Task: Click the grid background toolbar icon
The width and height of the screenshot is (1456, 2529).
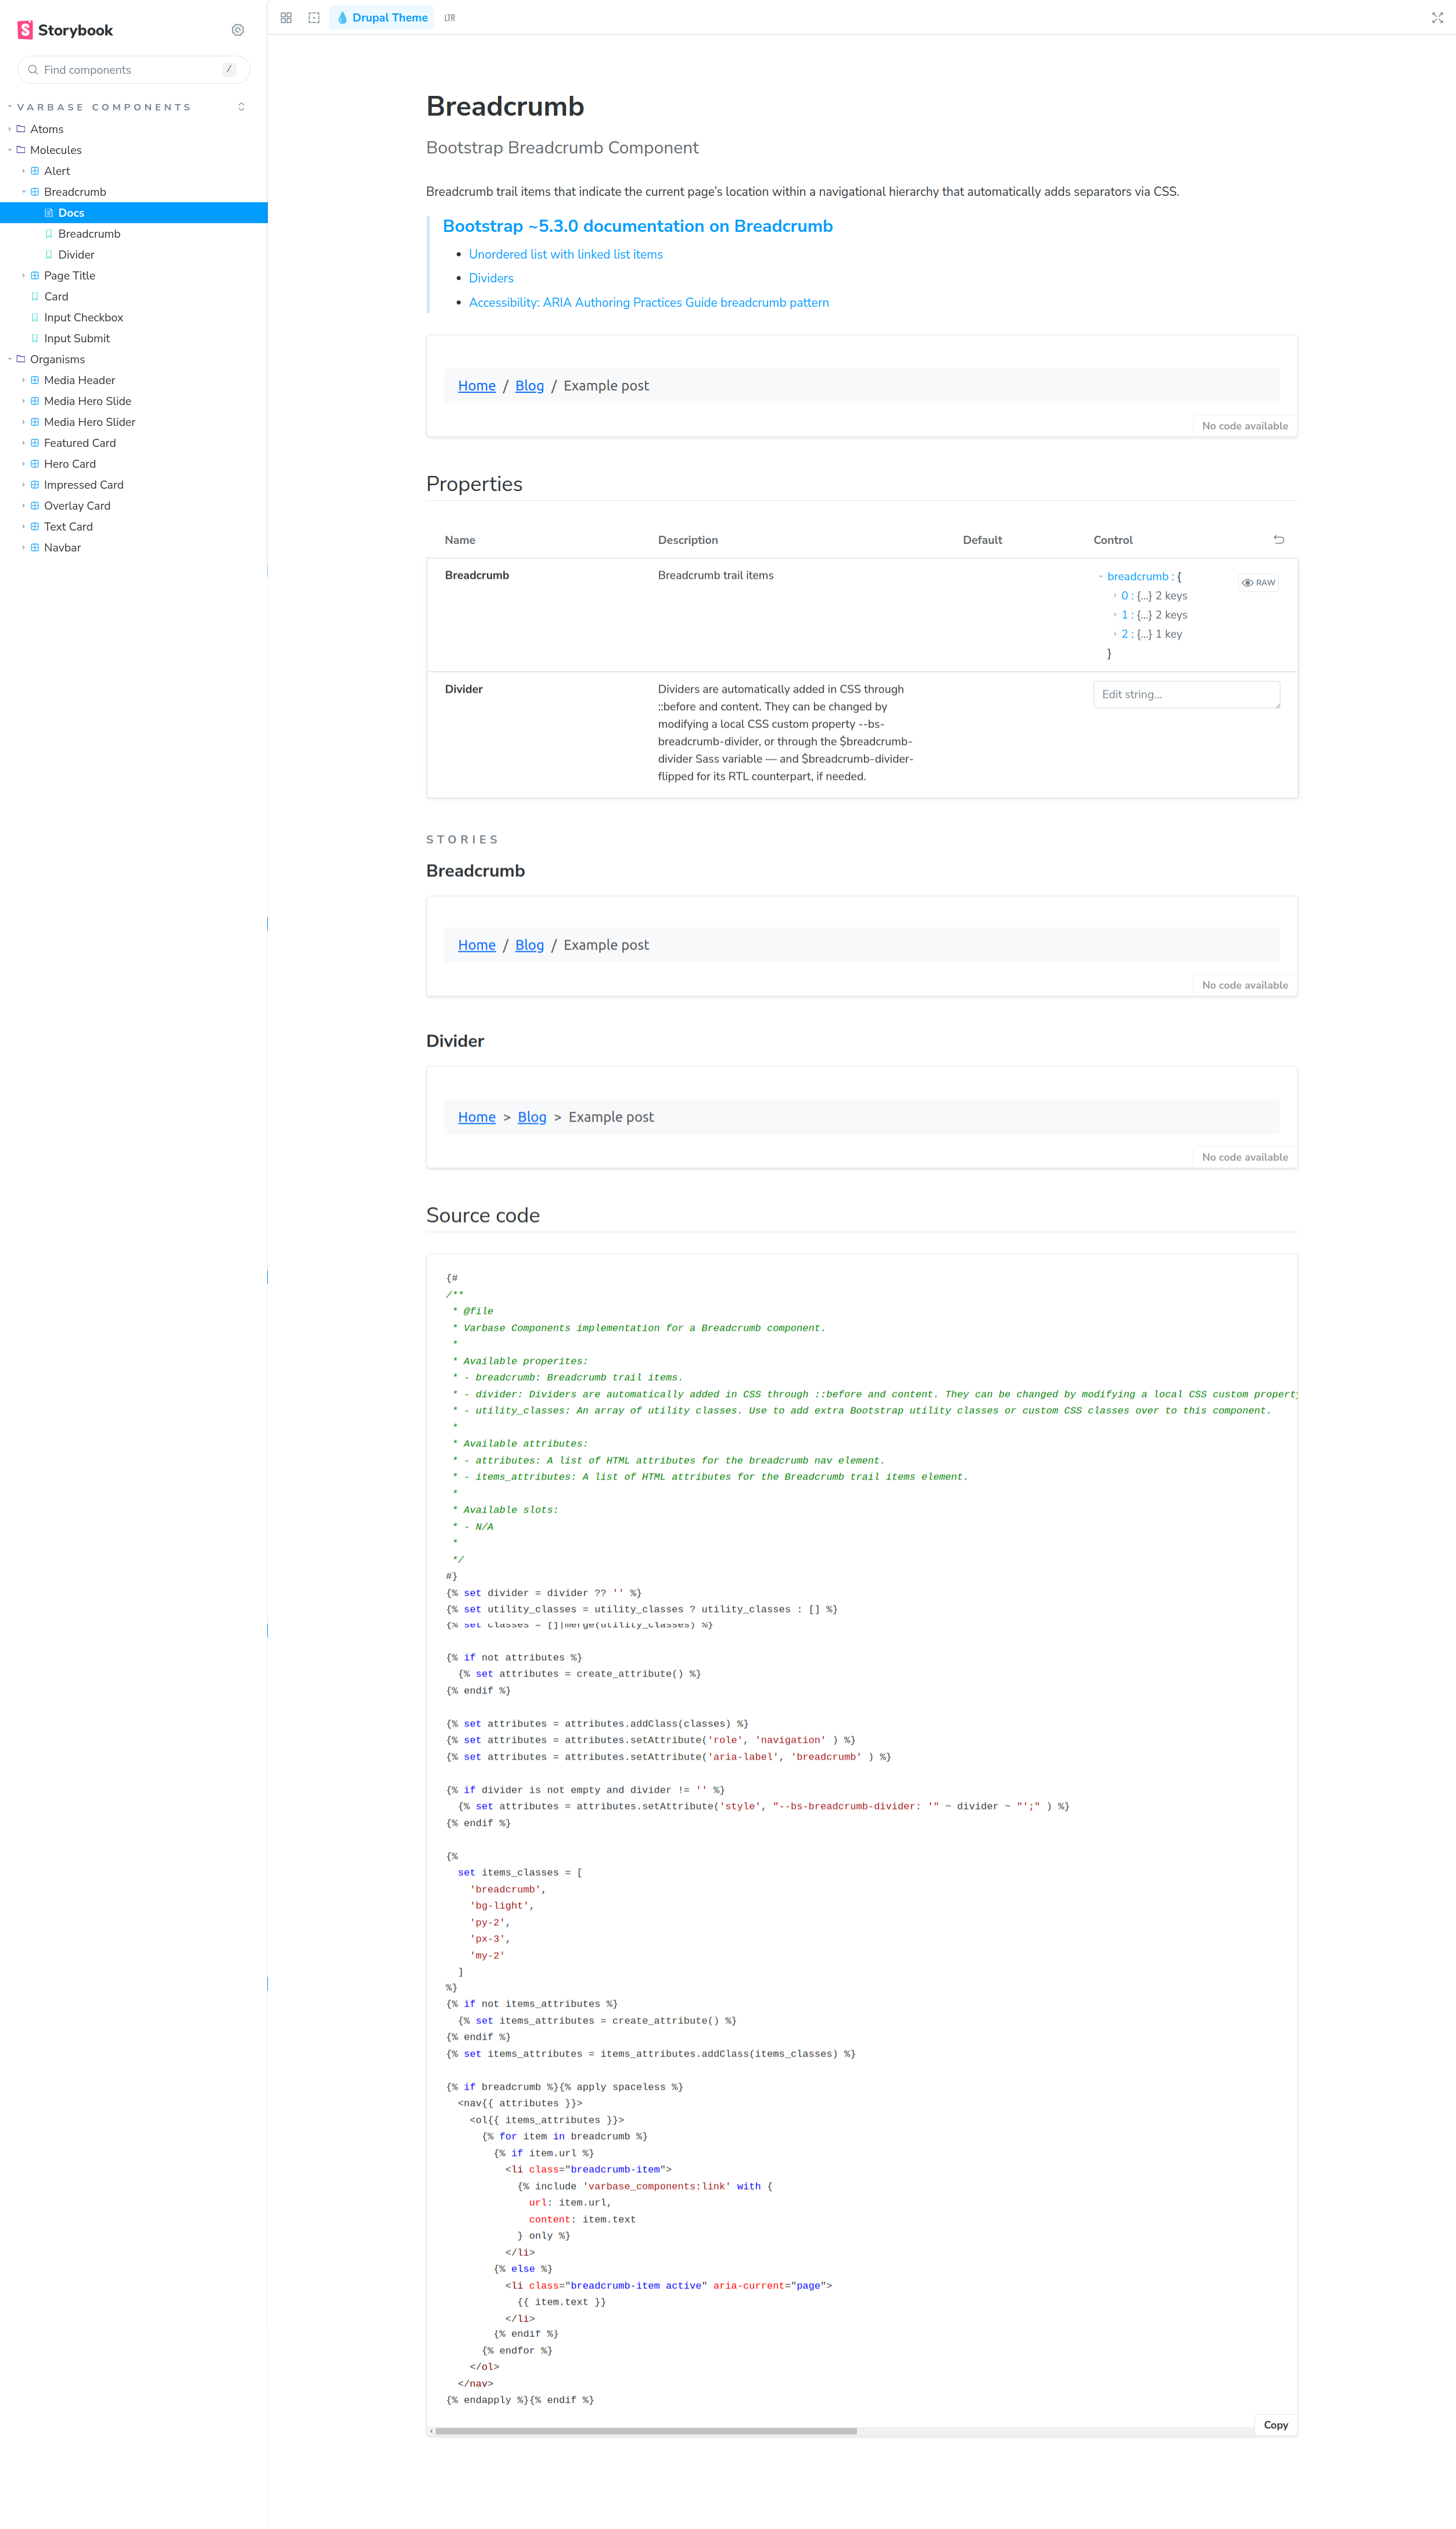Action: pos(286,18)
